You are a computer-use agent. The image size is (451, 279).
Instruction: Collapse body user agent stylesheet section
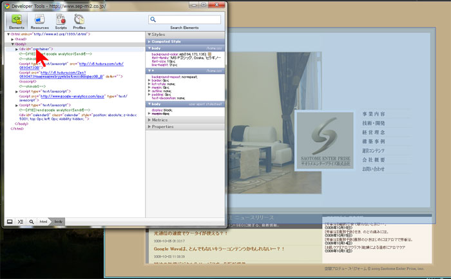pyautogui.click(x=149, y=104)
